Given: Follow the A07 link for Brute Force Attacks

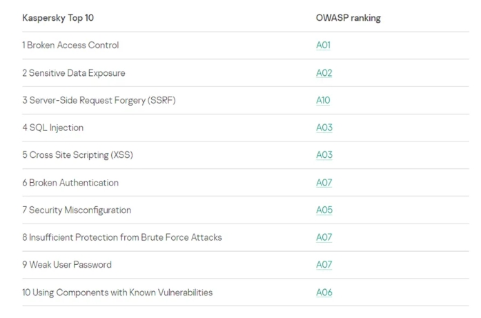Looking at the screenshot, I should [x=324, y=237].
